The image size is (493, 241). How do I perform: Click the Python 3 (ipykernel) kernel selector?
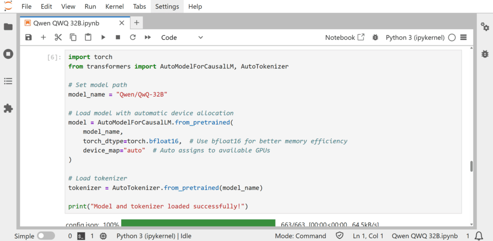point(416,38)
